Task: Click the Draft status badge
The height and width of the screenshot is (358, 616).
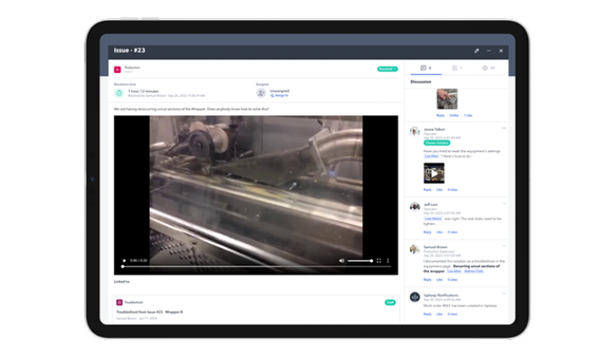Action: coord(389,302)
